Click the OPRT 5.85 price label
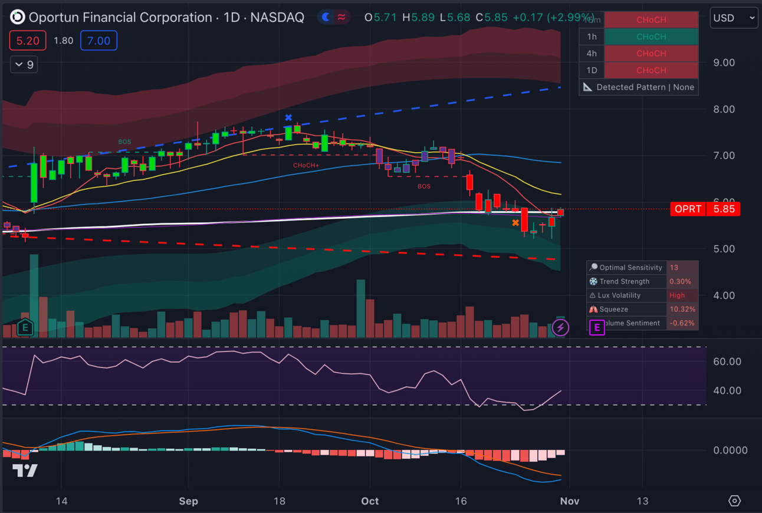 (x=705, y=209)
